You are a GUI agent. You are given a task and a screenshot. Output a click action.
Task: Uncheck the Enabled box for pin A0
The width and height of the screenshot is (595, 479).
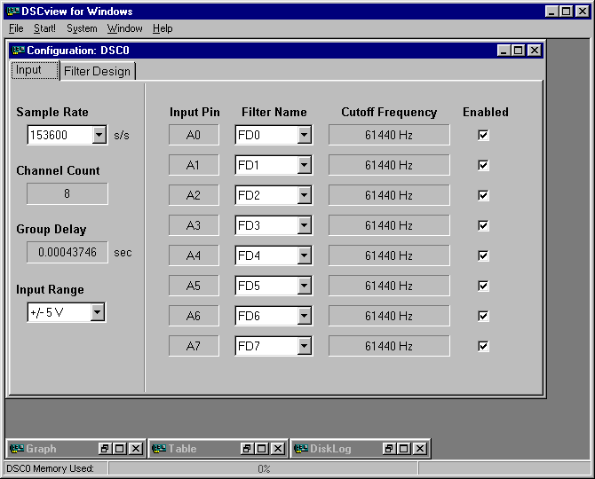[x=483, y=135]
